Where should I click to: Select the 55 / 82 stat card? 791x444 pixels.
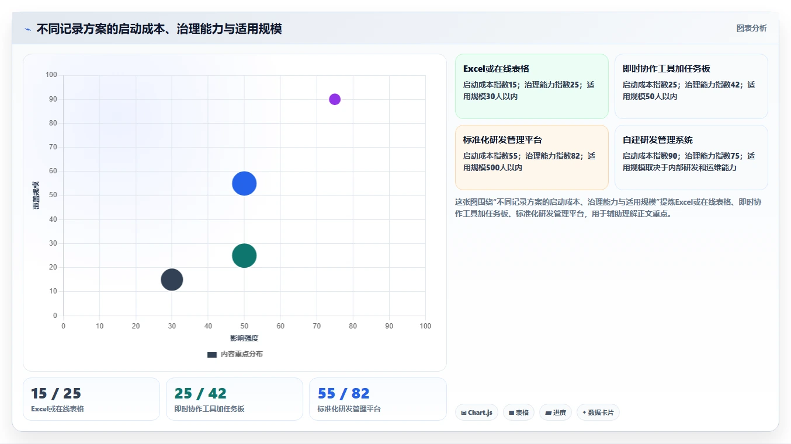[x=378, y=399]
